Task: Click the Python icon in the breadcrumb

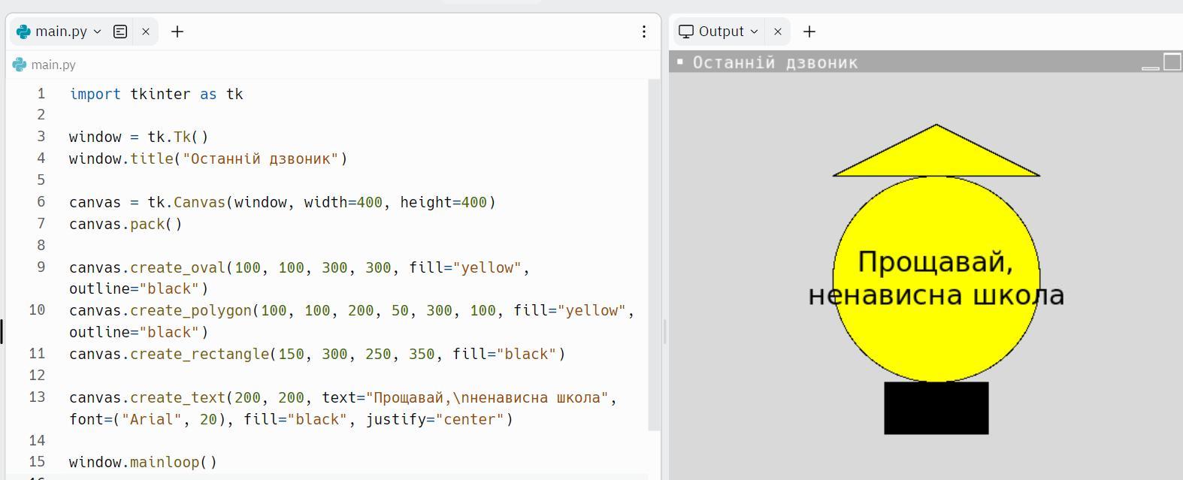Action: 20,65
